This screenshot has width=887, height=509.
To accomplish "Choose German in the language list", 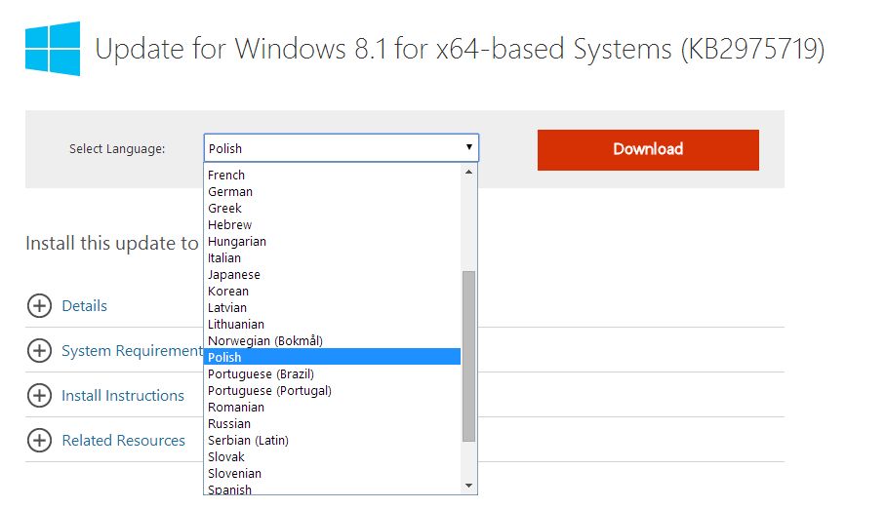I will [230, 192].
